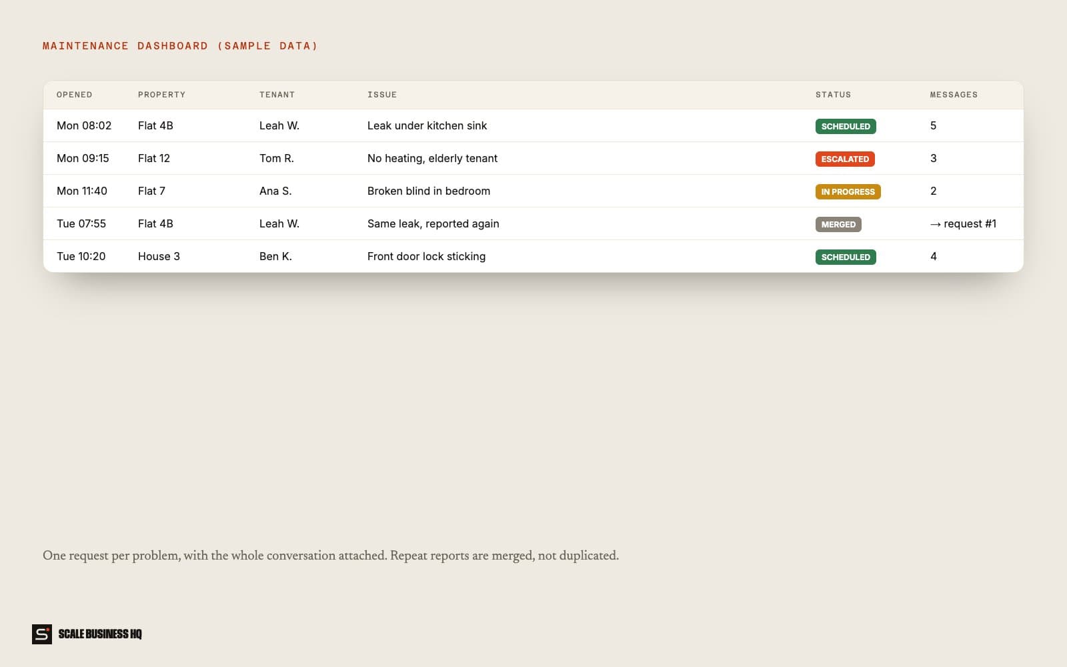Click the 'House 3' property cell
1067x667 pixels.
tap(159, 256)
